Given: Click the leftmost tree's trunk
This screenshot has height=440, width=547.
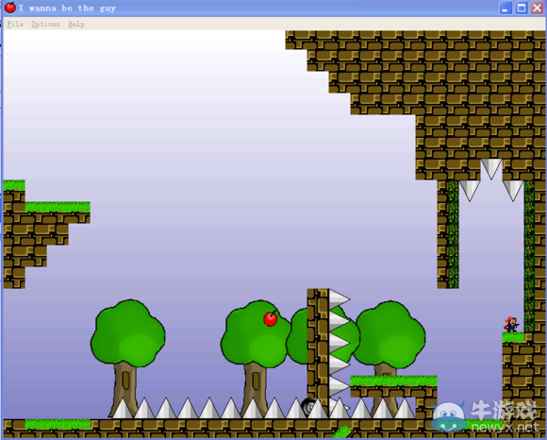Looking at the screenshot, I should (125, 388).
